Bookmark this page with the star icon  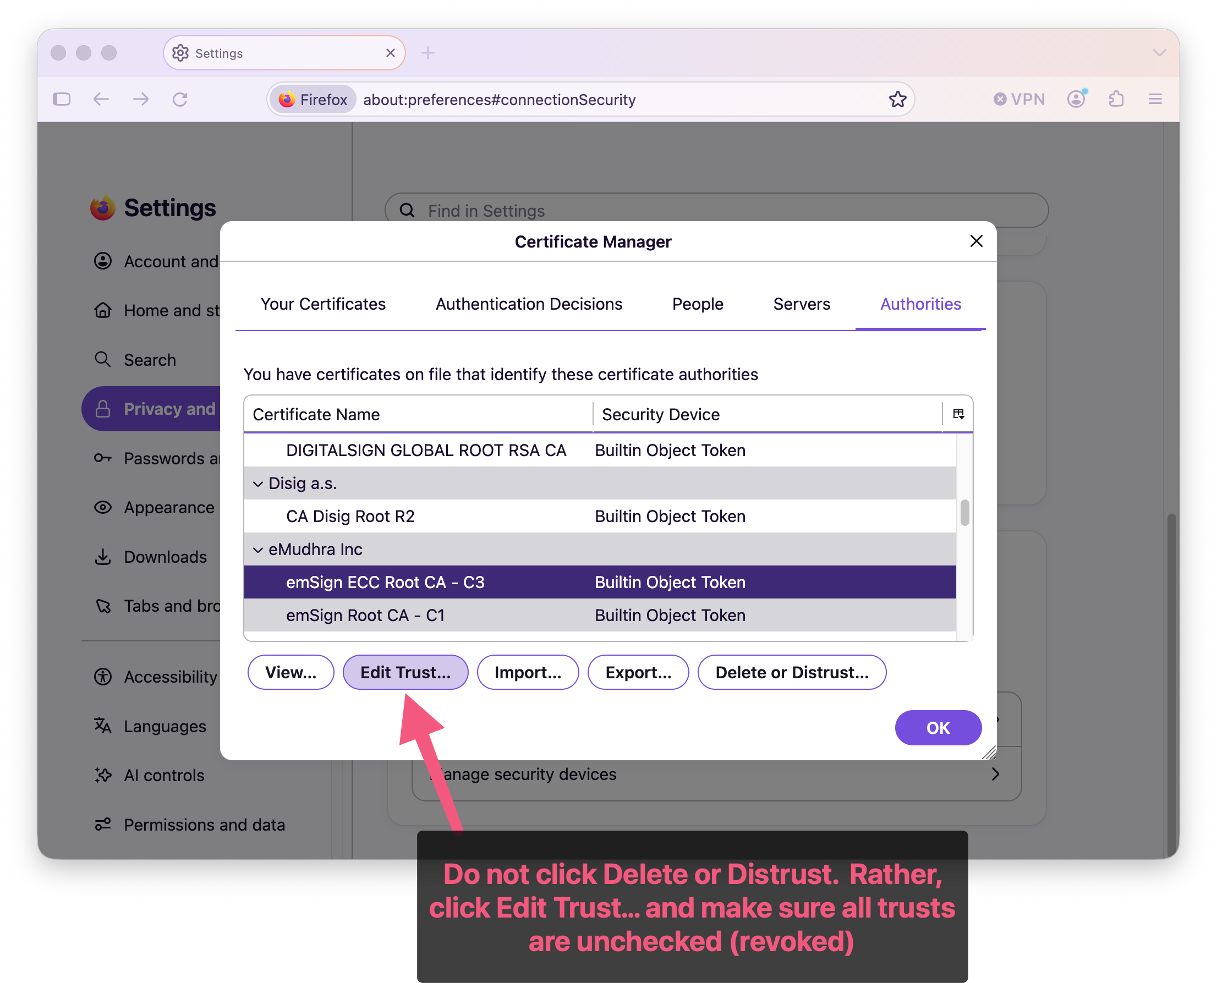897,99
